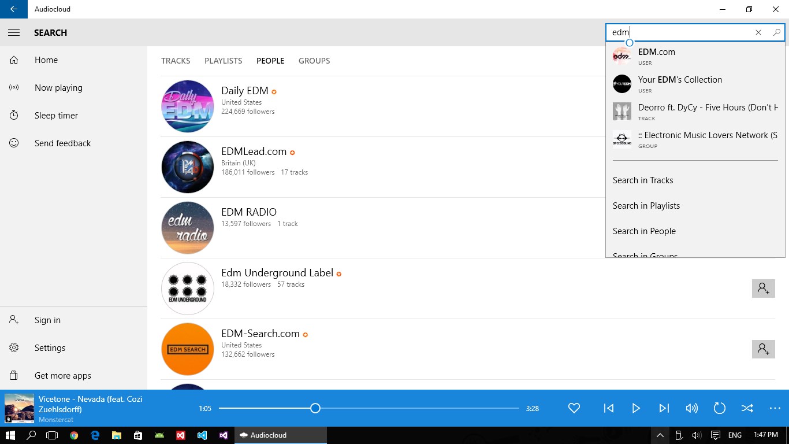Shuffle the playback queue

click(747, 408)
